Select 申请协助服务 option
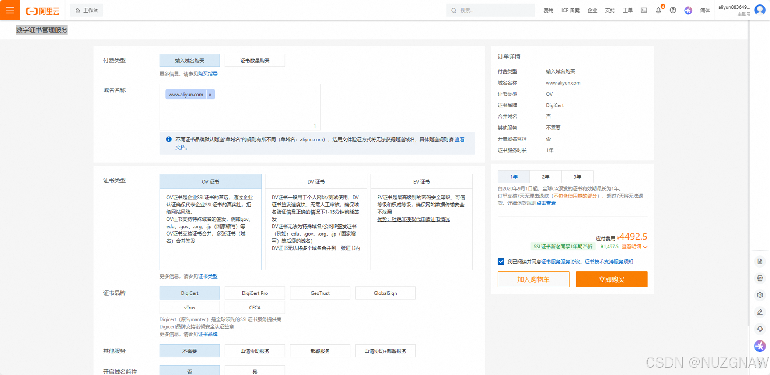Image resolution: width=770 pixels, height=375 pixels. 255,351
